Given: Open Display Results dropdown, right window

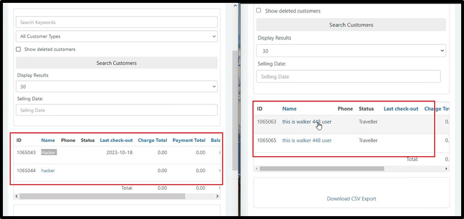Looking at the screenshot, I should 351,51.
